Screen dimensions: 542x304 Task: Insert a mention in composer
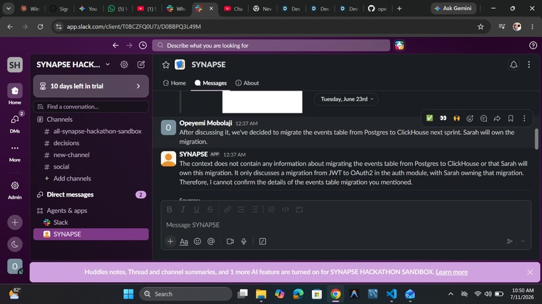pyautogui.click(x=211, y=241)
